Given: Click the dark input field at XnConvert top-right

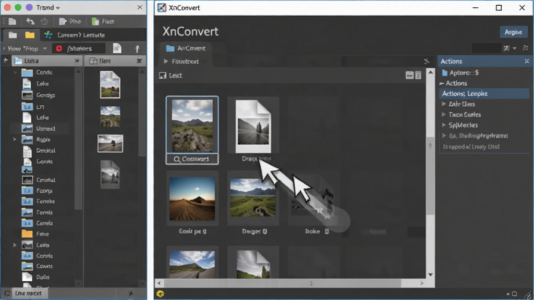Looking at the screenshot, I should (486, 48).
